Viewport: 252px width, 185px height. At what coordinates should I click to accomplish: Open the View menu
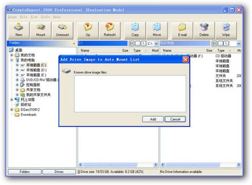coord(34,17)
